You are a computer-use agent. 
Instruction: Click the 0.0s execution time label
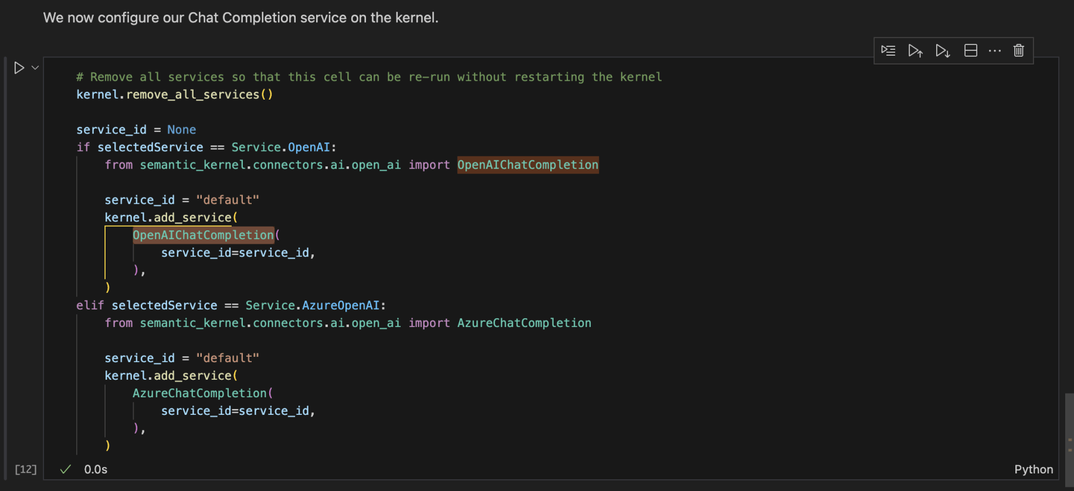pos(96,469)
